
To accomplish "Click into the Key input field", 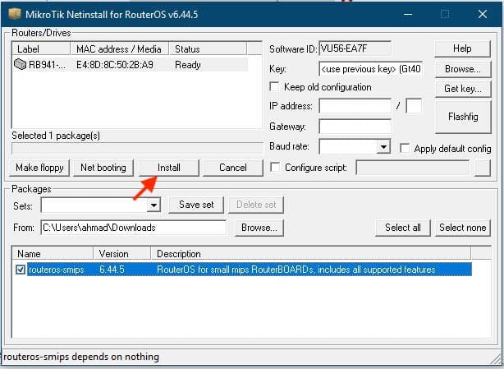I will (x=370, y=69).
